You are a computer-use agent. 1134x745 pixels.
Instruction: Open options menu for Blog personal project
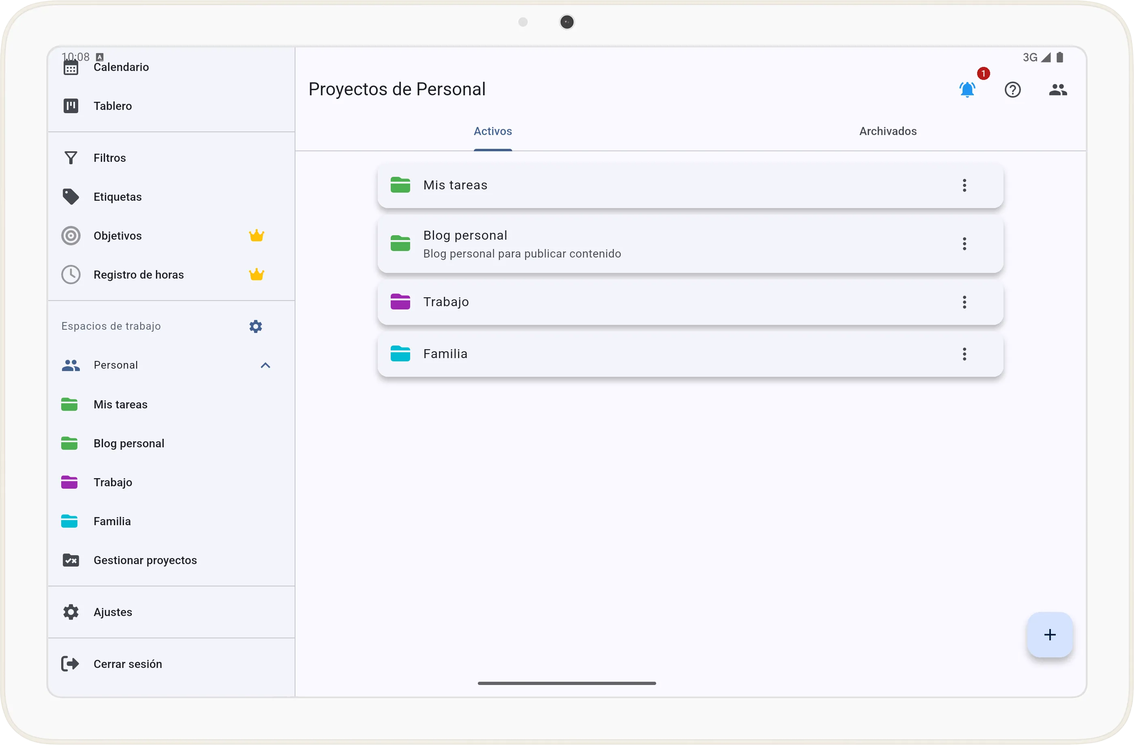(x=964, y=244)
